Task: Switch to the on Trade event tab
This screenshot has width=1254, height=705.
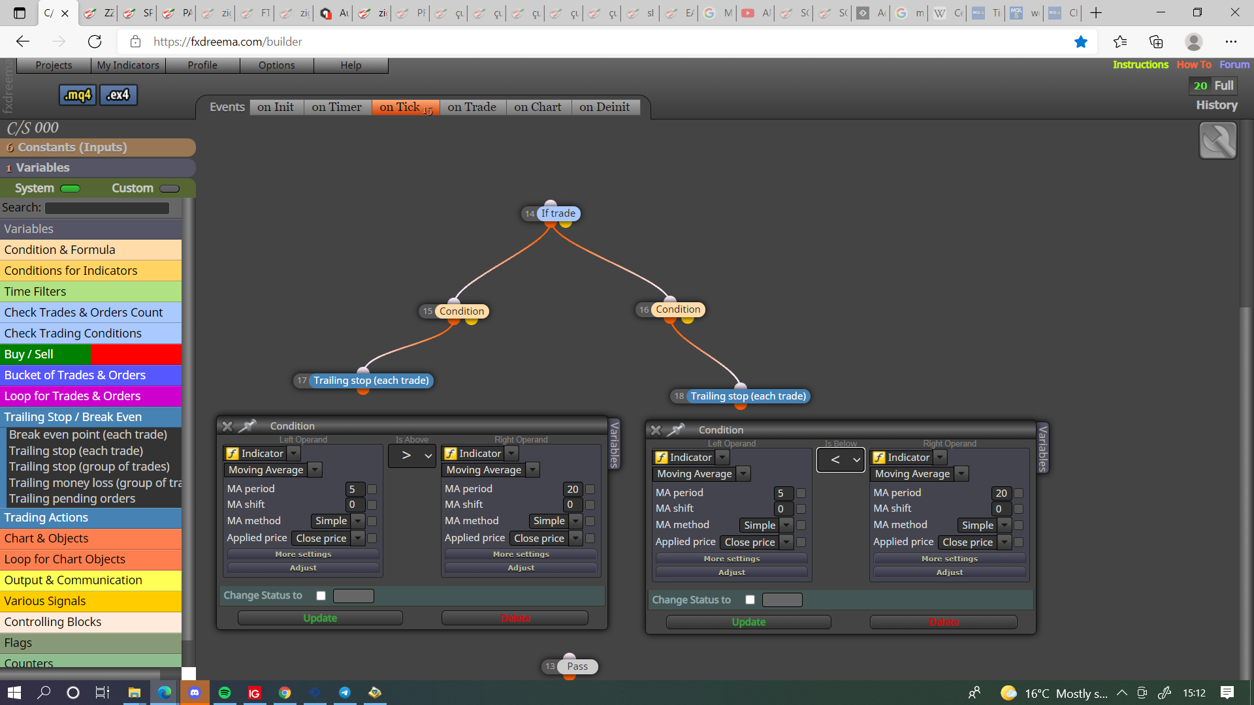Action: (472, 107)
